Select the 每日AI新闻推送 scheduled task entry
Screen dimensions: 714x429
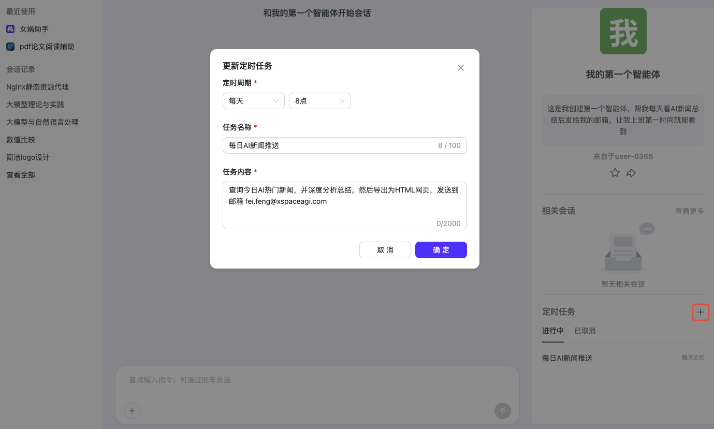[567, 358]
